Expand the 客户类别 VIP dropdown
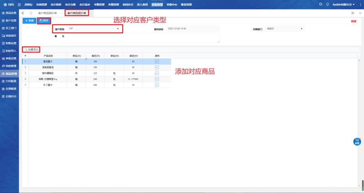This screenshot has width=364, height=193. click(x=118, y=29)
